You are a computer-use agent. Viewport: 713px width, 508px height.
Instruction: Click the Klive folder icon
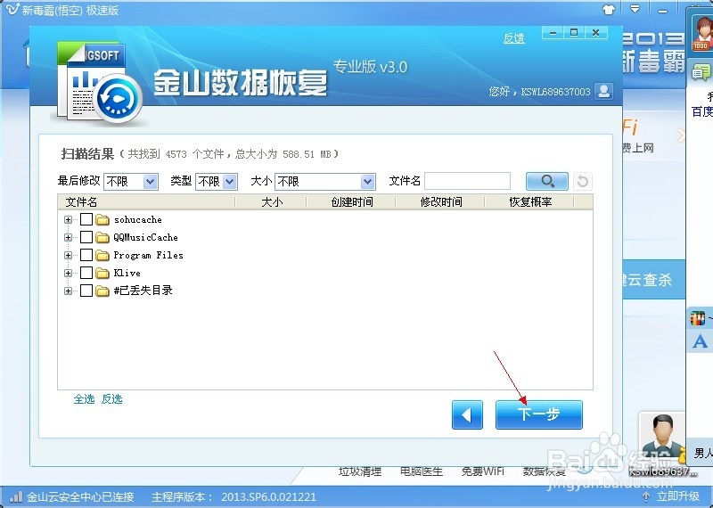[x=102, y=273]
